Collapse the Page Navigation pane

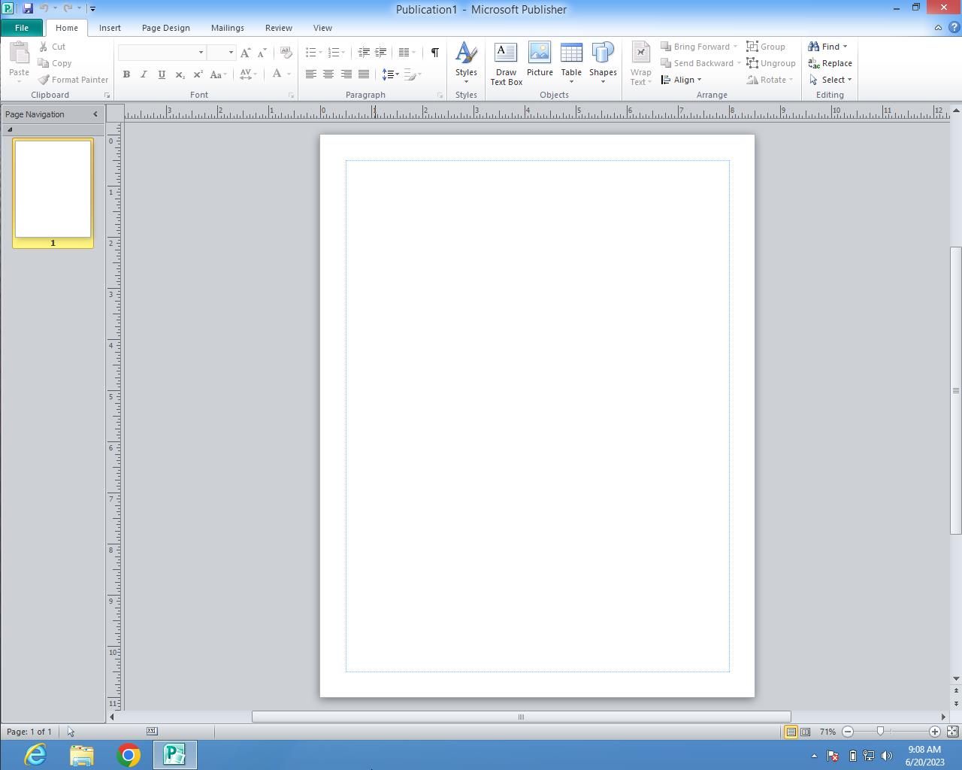(x=95, y=114)
